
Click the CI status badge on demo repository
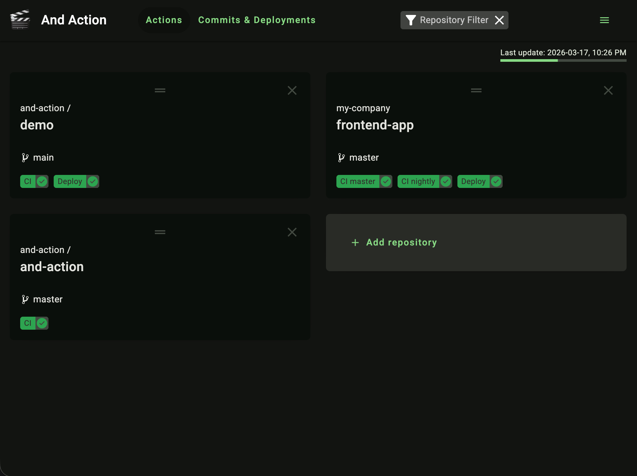[x=27, y=181]
